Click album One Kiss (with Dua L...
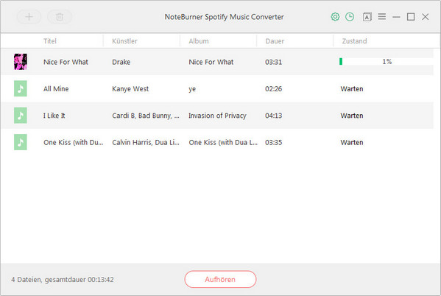 coord(223,142)
